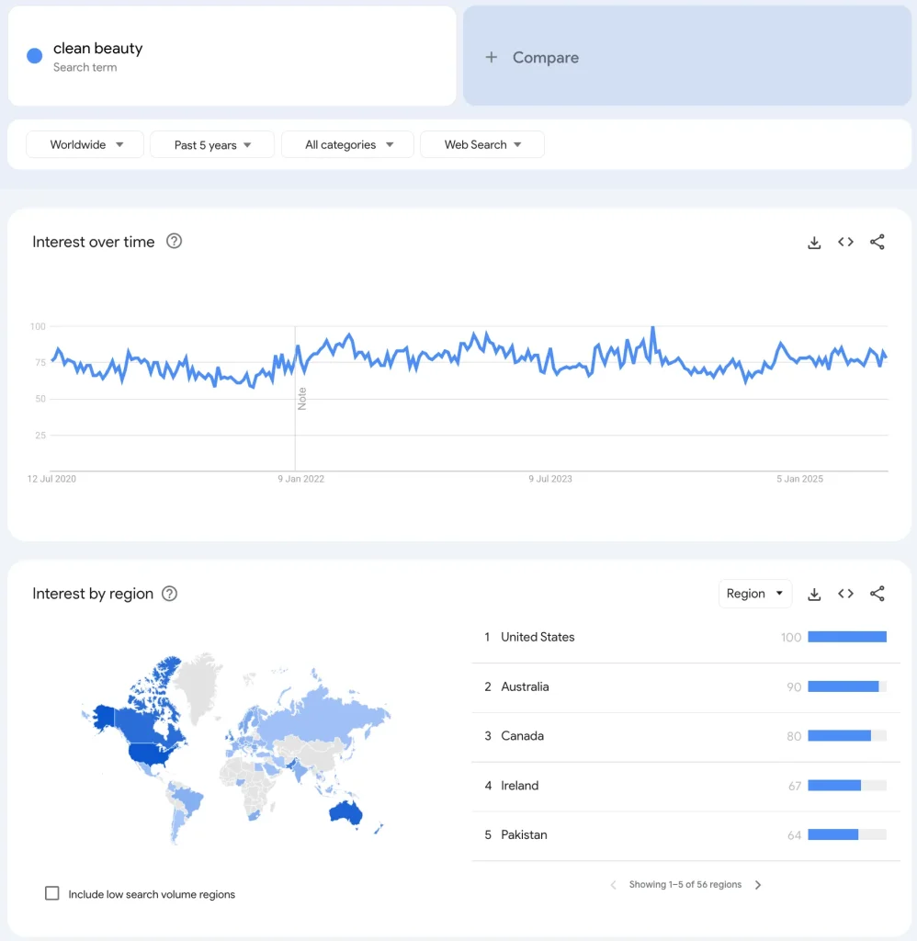Download Interest over time data

814,243
